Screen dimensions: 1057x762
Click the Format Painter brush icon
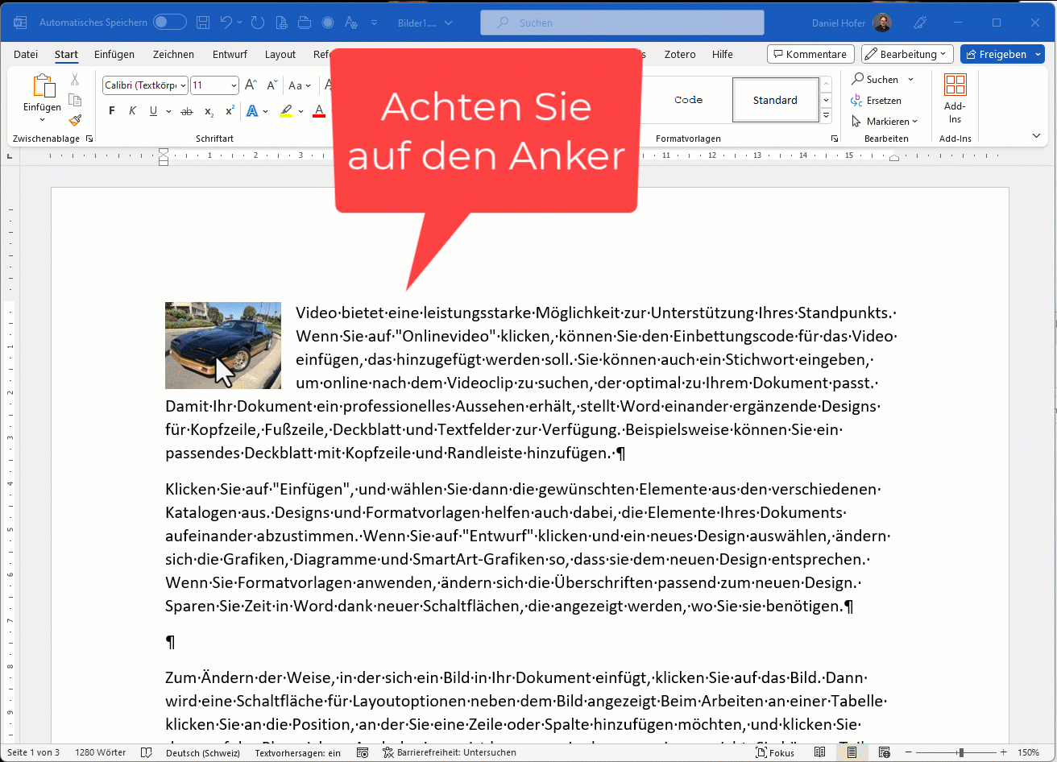pos(75,120)
